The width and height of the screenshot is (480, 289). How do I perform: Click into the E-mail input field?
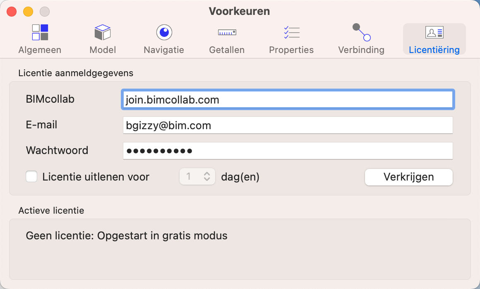[x=288, y=125]
